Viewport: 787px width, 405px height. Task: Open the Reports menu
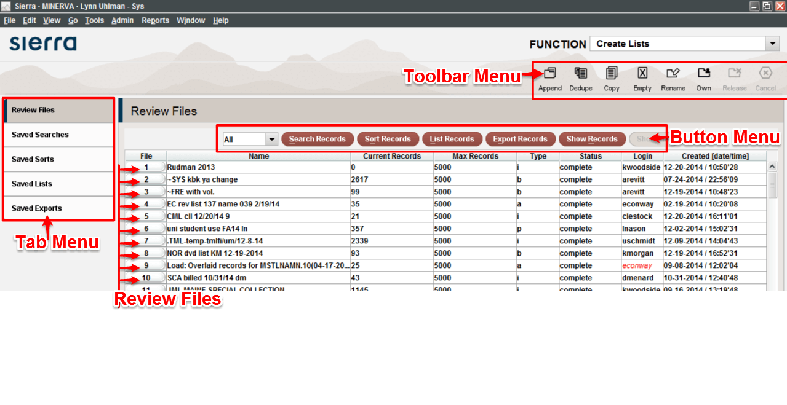[x=155, y=20]
